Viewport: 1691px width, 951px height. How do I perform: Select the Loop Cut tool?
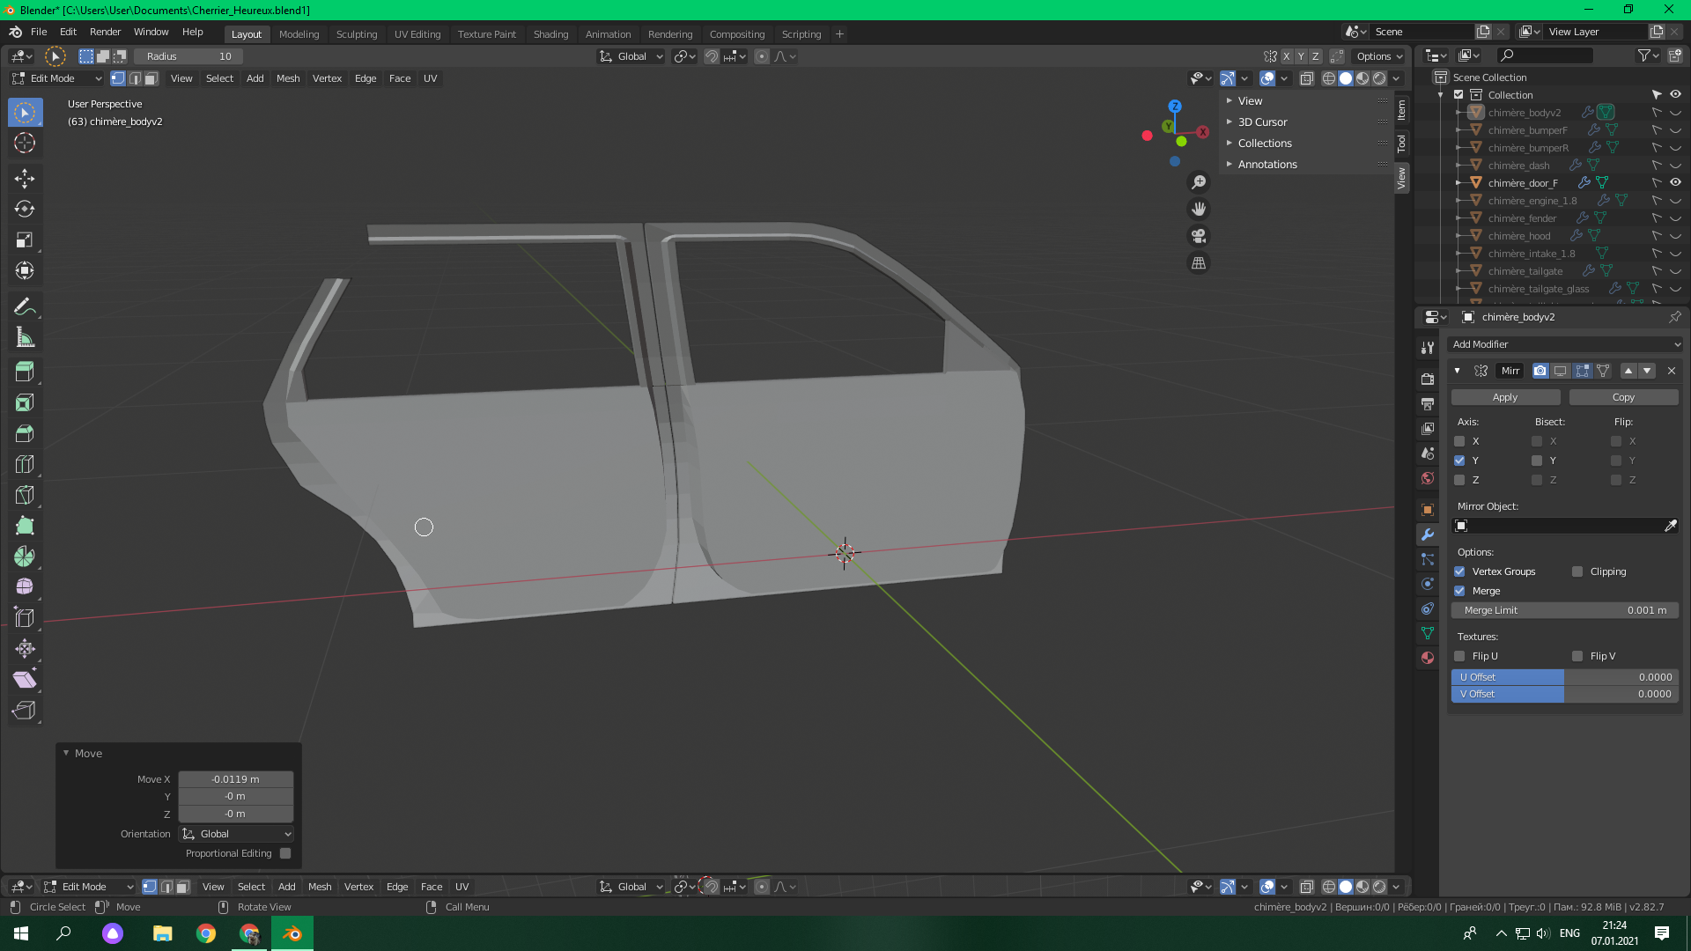pos(25,464)
